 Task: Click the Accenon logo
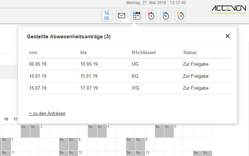coord(228,10)
